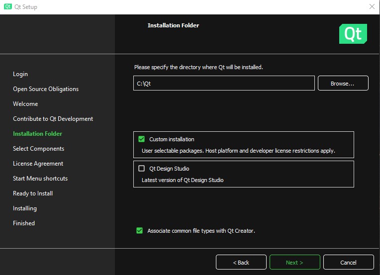Click the 'Installation Folder' page heading
Viewport: 380px width, 275px height.
click(x=173, y=25)
